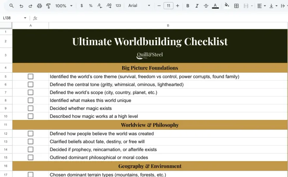Select cell 'Defined the central tone'
Viewport: 288px width, 177px height.
point(168,85)
